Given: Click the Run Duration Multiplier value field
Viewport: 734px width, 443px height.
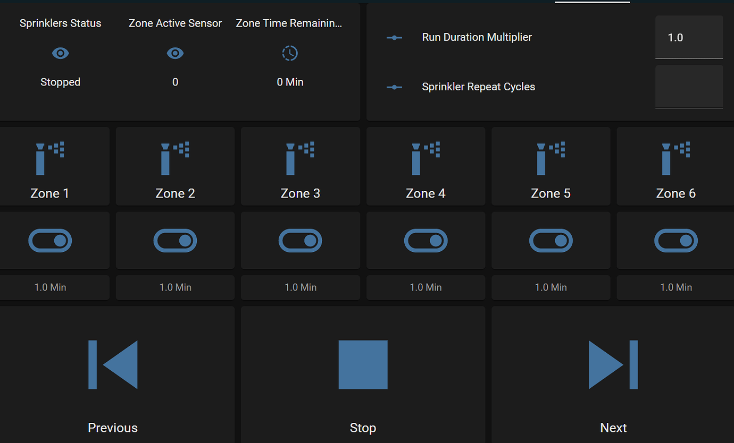Looking at the screenshot, I should click(x=688, y=38).
